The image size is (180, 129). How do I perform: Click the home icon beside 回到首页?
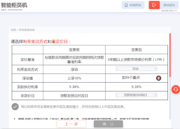click(x=126, y=5)
